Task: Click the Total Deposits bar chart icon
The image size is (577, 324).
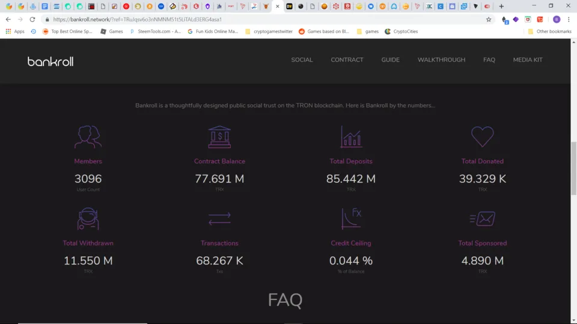Action: coord(351,137)
